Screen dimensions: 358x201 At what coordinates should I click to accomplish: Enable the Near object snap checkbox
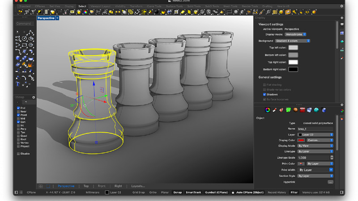coord(18,112)
